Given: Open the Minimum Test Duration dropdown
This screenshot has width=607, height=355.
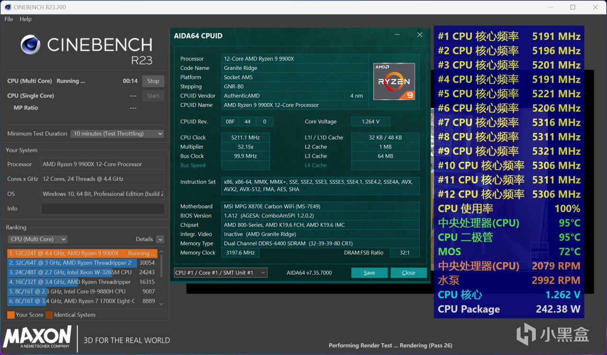Looking at the screenshot, I should 117,134.
